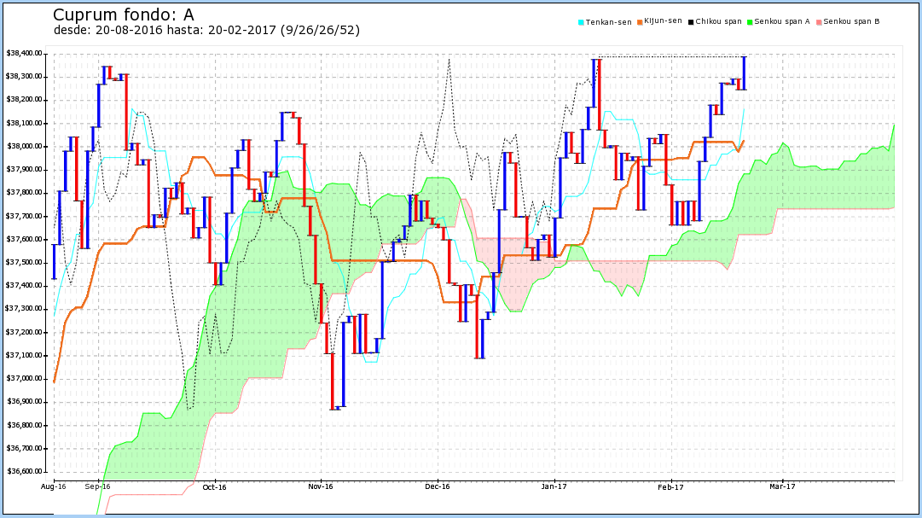Click the "$37,200.00" price axis label
Image resolution: width=922 pixels, height=518 pixels.
click(24, 332)
